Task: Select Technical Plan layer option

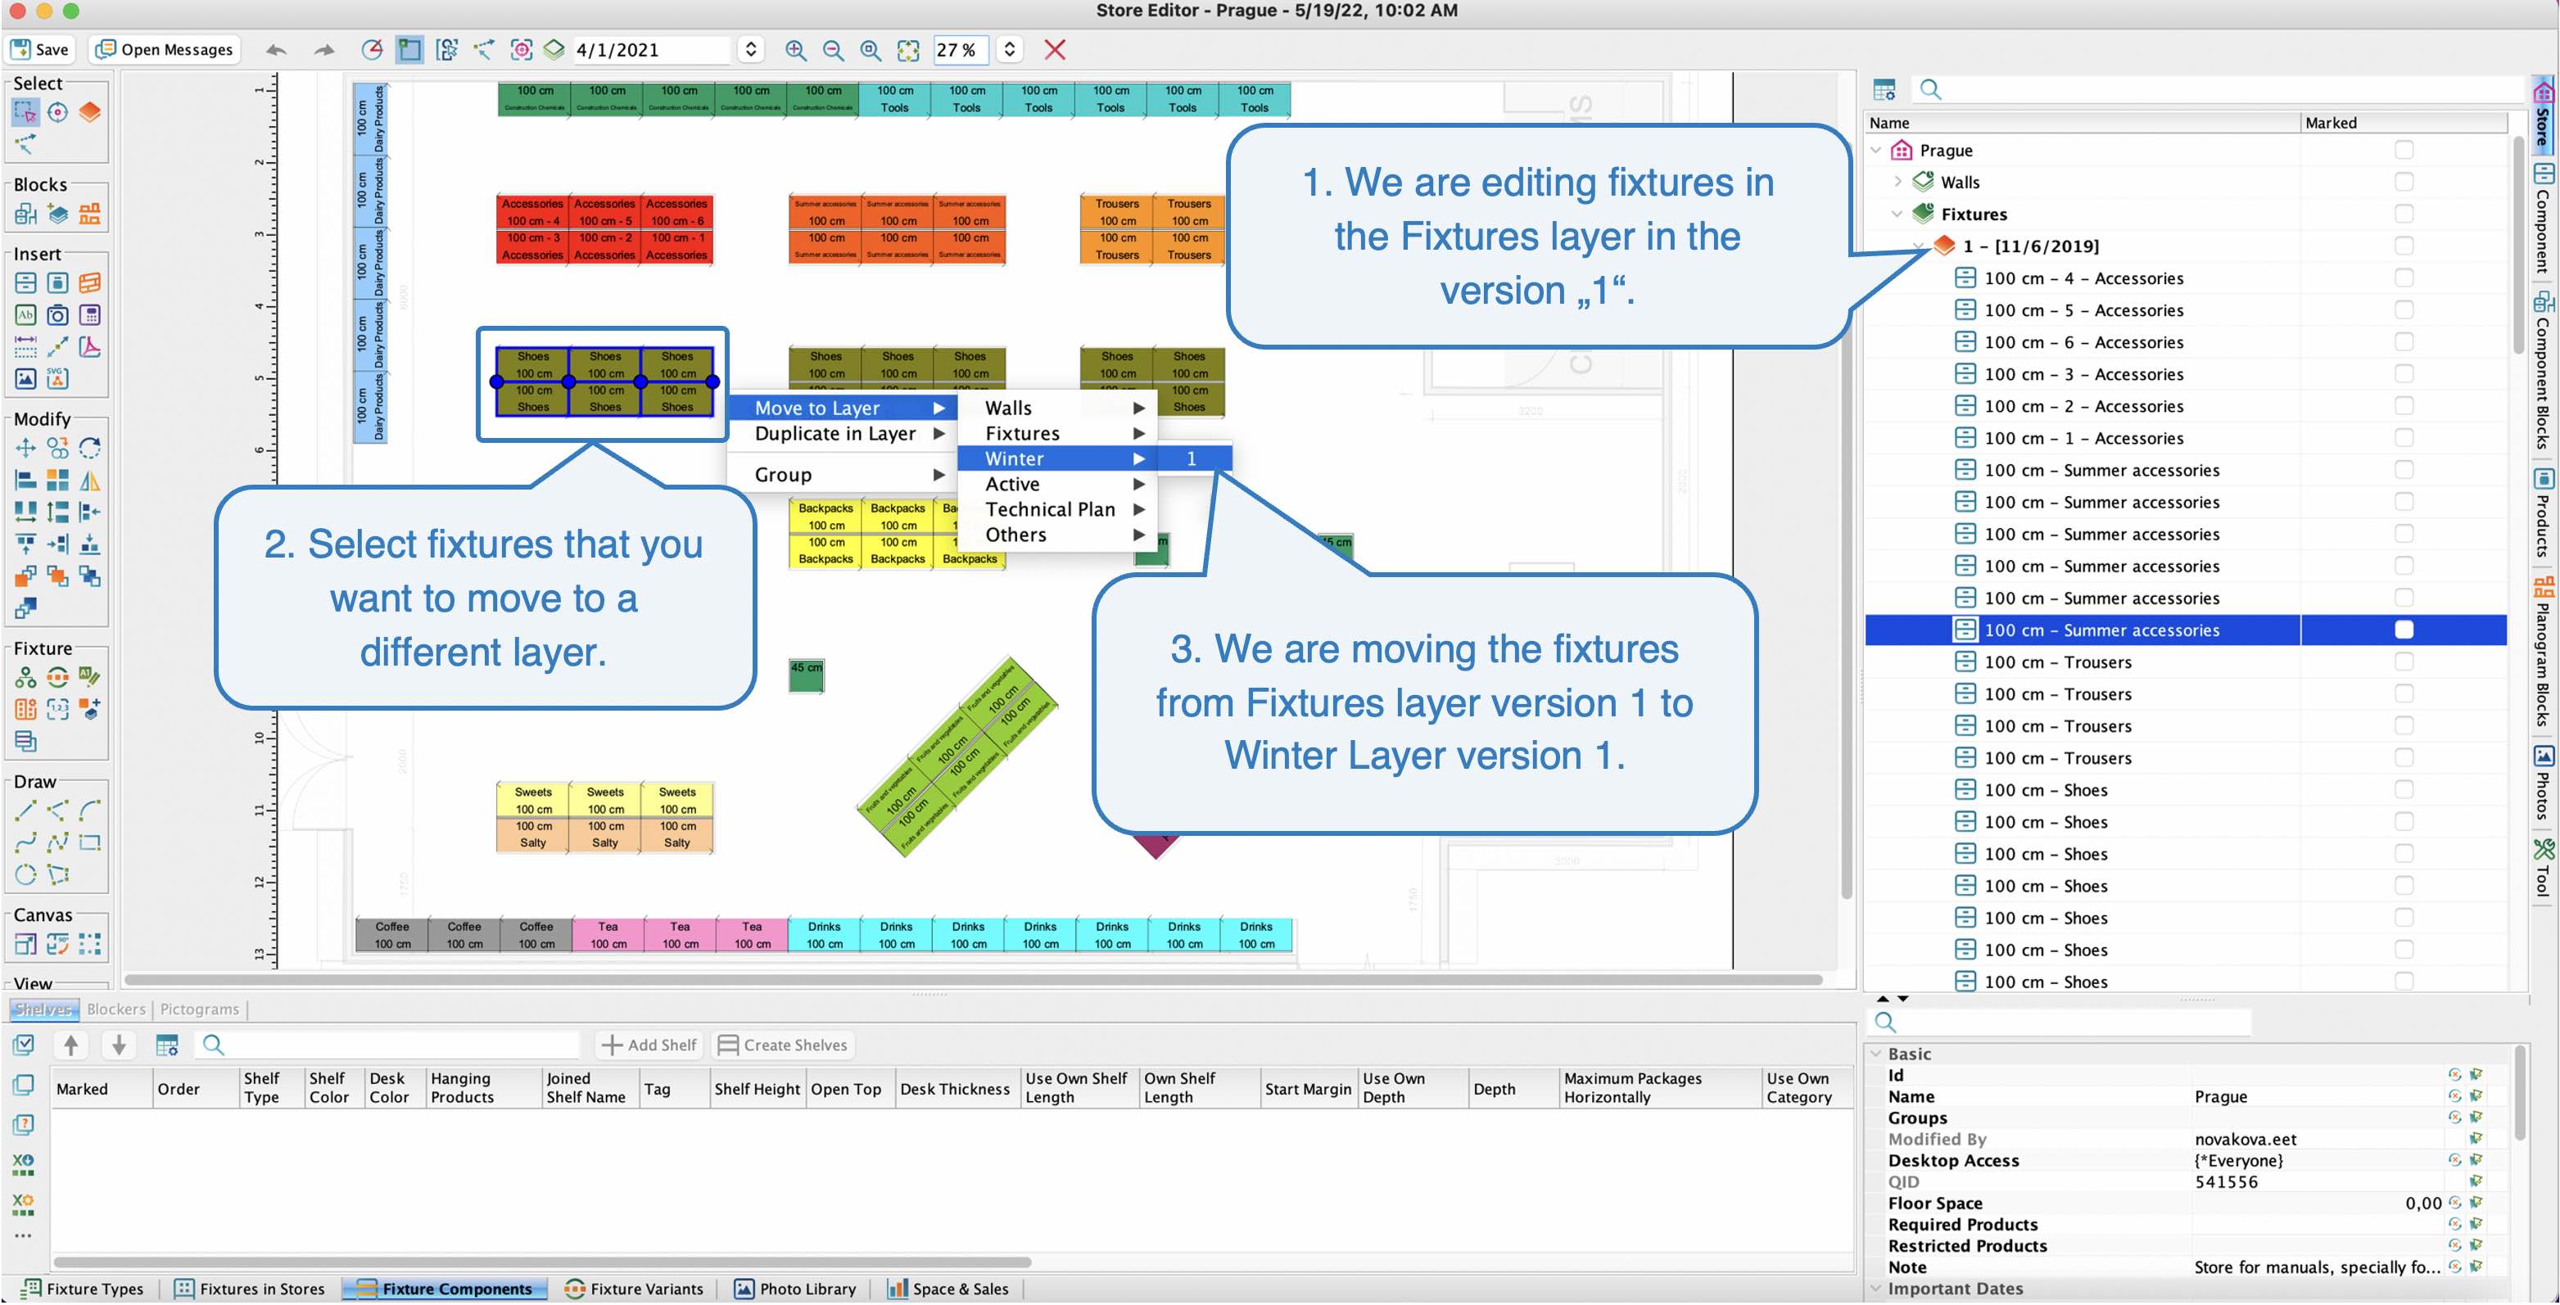Action: [x=1056, y=509]
